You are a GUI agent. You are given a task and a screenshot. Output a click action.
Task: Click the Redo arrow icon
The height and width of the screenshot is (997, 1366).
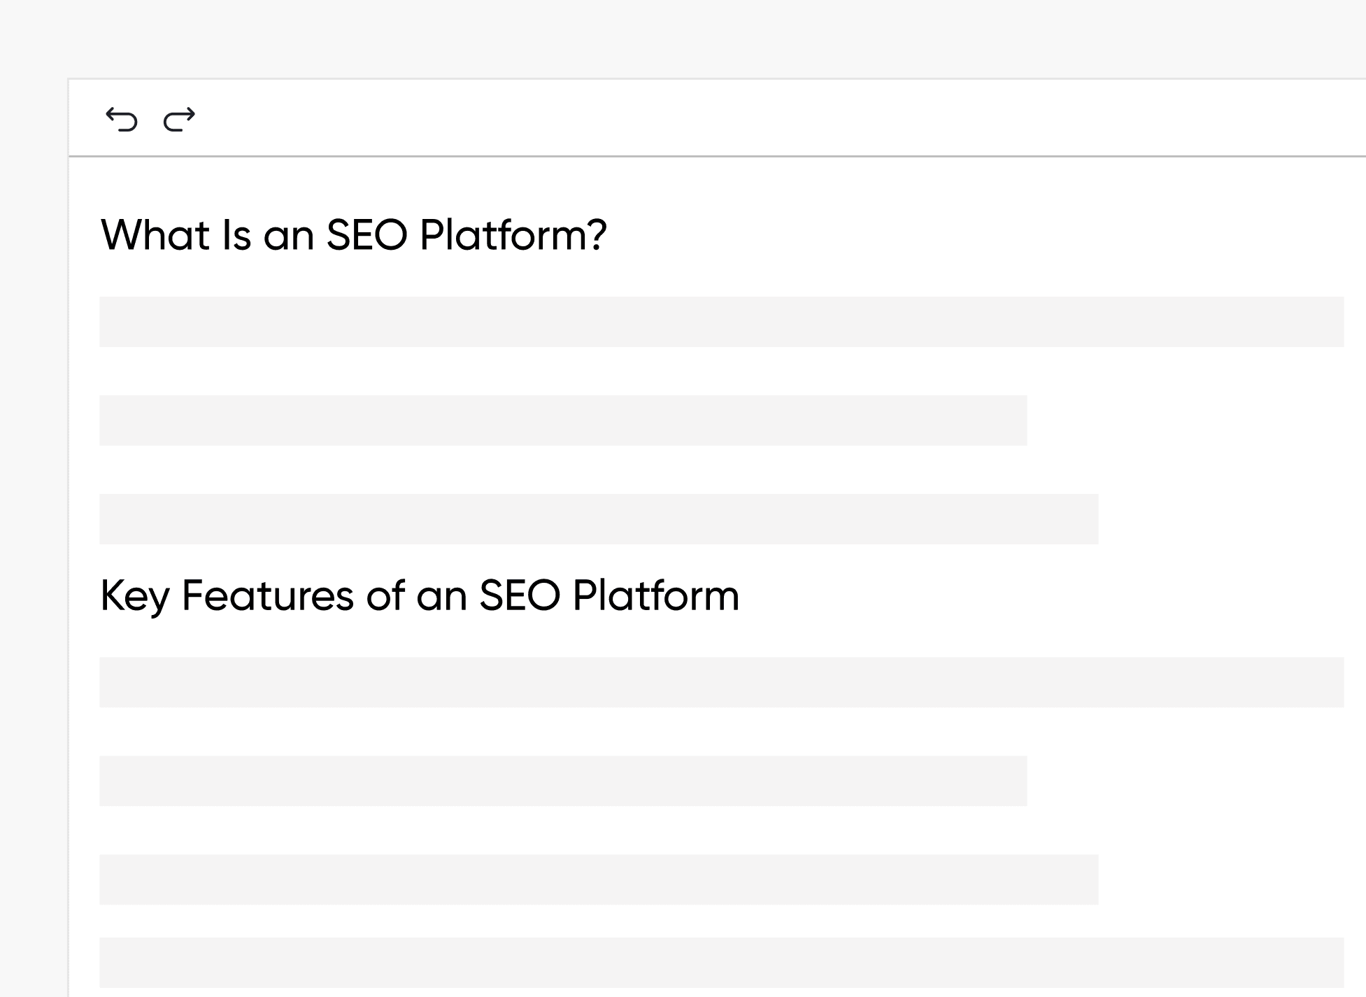[179, 120]
